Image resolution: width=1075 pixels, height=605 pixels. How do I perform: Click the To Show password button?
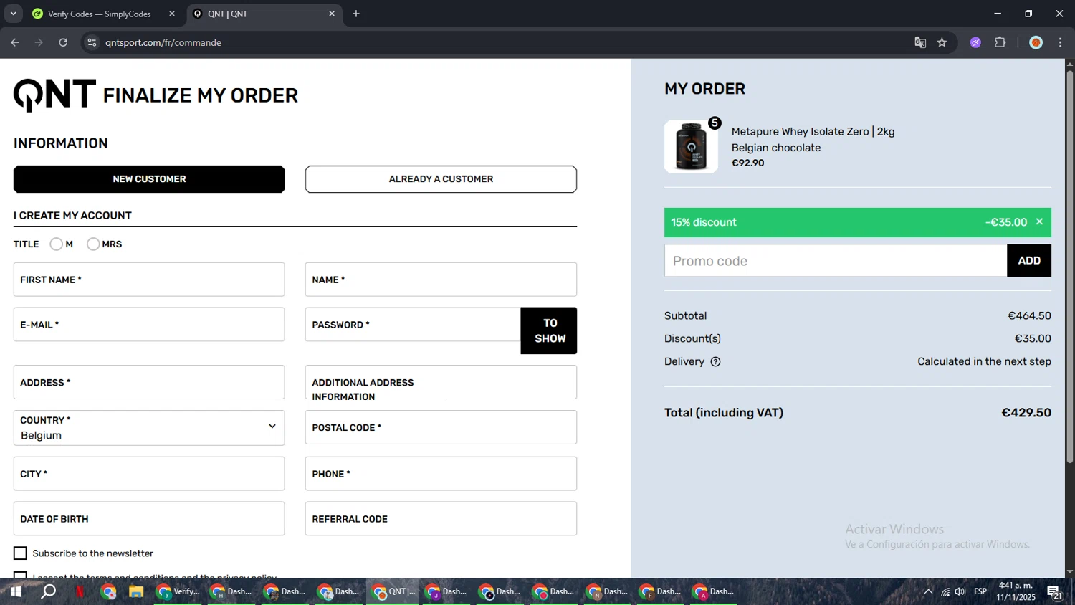point(549,330)
